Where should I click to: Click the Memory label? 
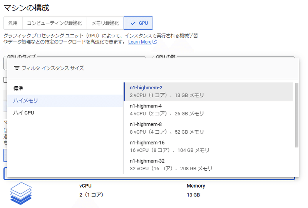pos(196,186)
